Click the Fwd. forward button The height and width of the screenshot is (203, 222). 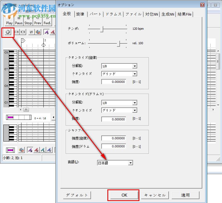coord(47,21)
